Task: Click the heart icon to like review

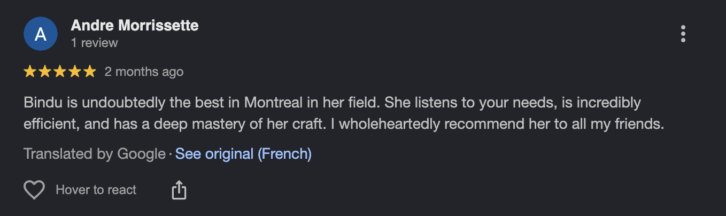Action: point(34,190)
